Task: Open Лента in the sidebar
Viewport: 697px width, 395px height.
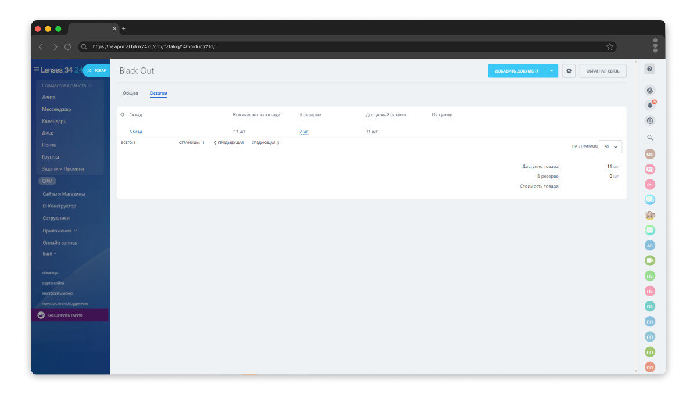Action: [x=49, y=97]
